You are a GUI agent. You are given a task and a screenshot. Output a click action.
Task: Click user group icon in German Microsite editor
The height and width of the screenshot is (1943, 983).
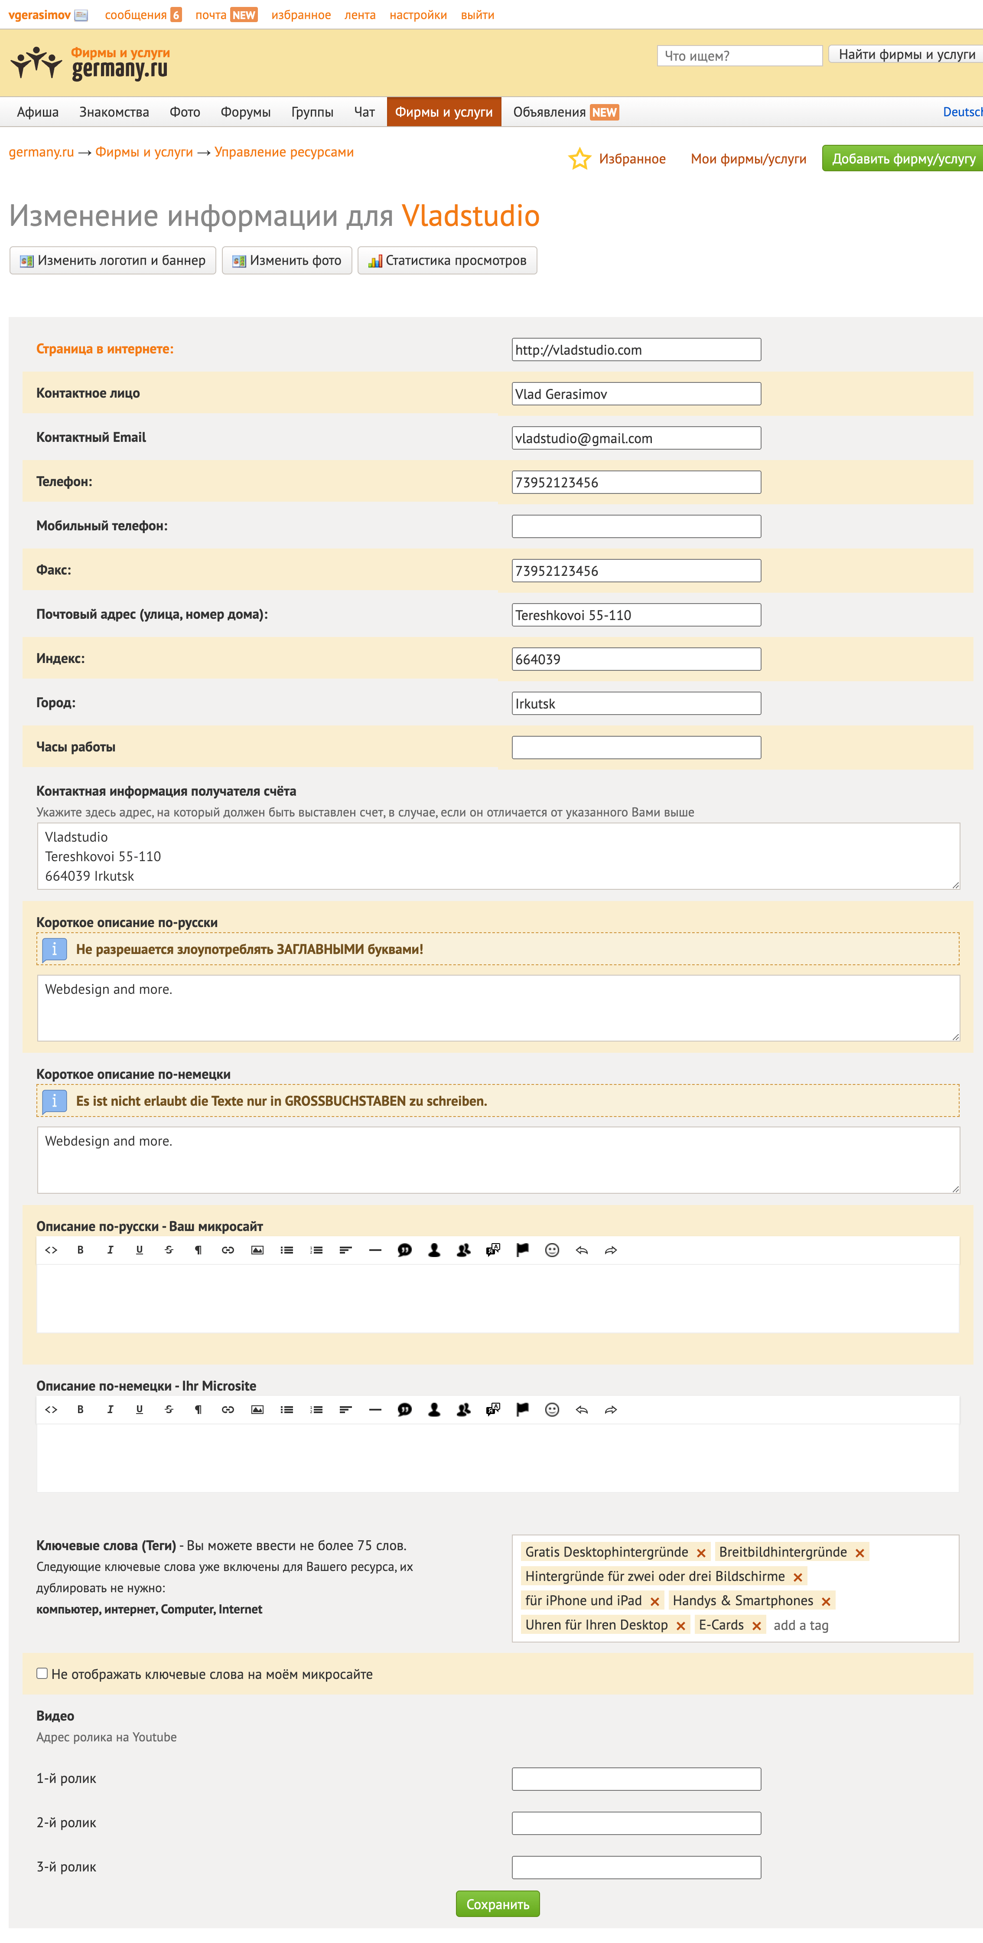tap(464, 1410)
